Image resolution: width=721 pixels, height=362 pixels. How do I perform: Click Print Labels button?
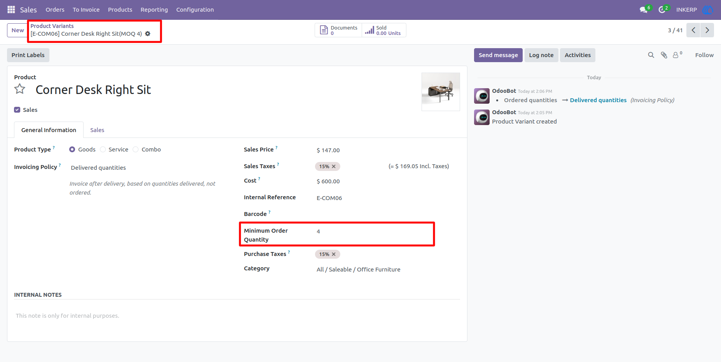click(x=28, y=55)
